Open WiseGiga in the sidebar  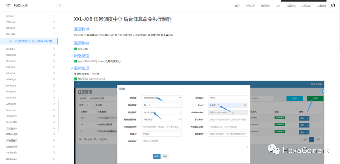pos(11,79)
